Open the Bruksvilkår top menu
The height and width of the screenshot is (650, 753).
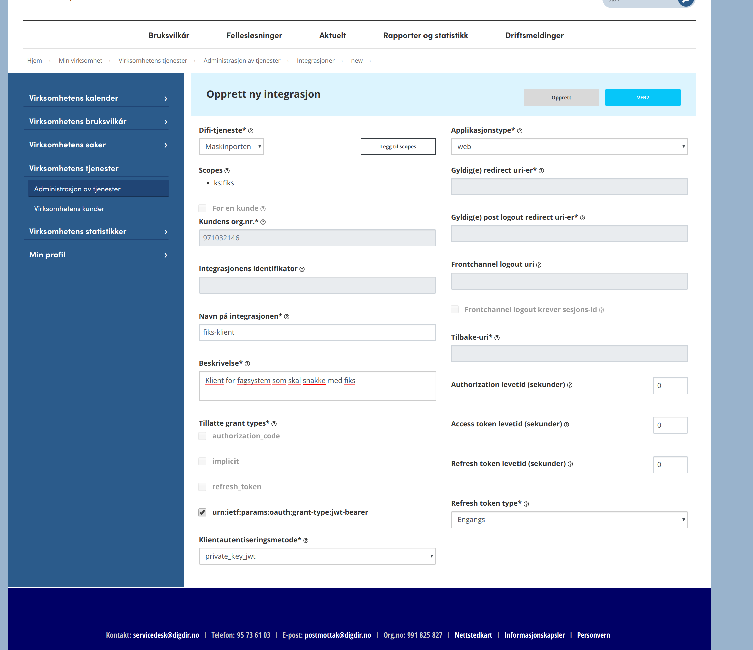coord(169,35)
